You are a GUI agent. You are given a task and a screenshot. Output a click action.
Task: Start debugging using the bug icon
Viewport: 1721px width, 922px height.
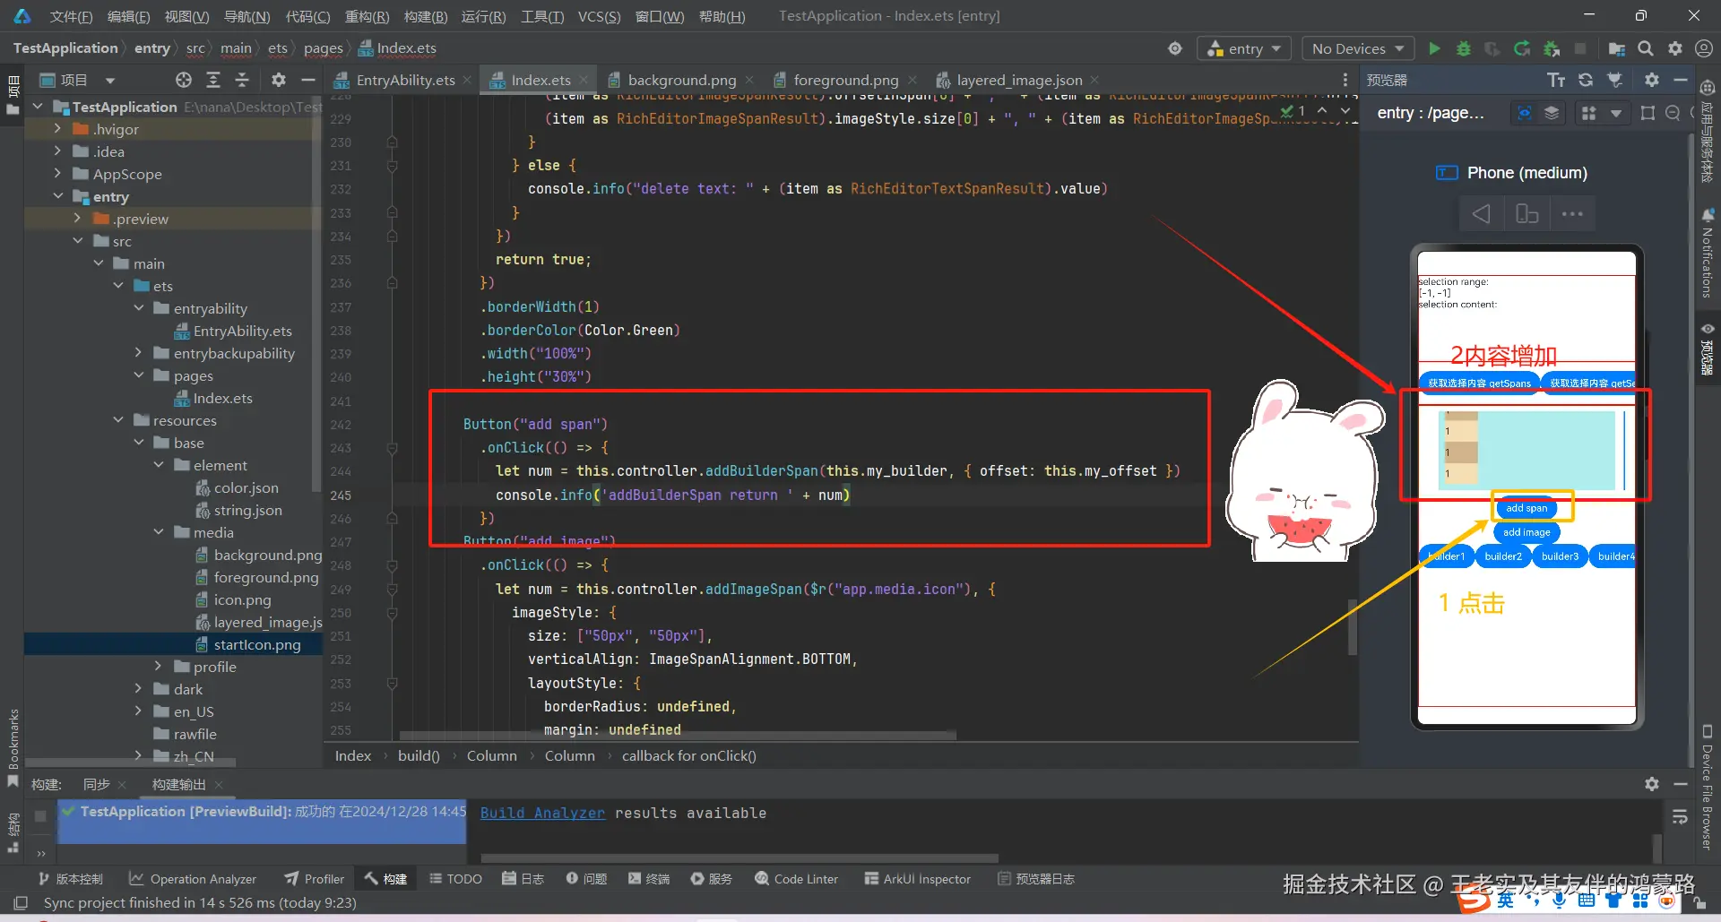click(x=1463, y=48)
